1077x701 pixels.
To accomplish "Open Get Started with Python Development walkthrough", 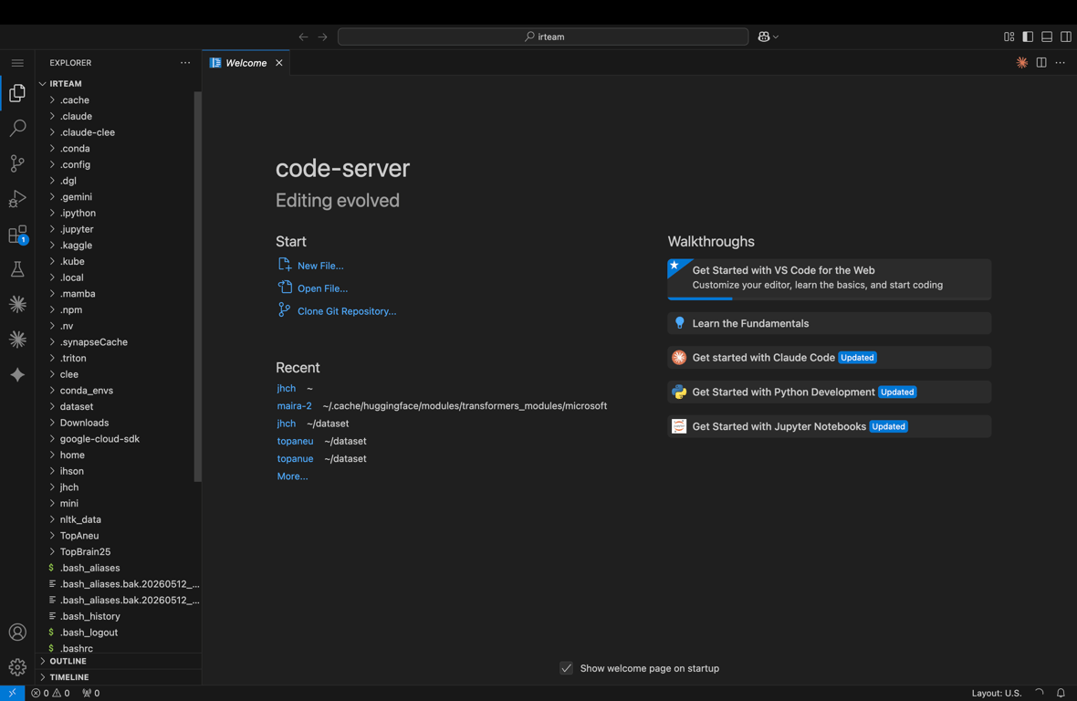I will (829, 392).
